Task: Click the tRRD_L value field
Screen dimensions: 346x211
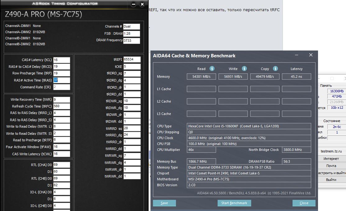Action: pyautogui.click(x=62, y=113)
